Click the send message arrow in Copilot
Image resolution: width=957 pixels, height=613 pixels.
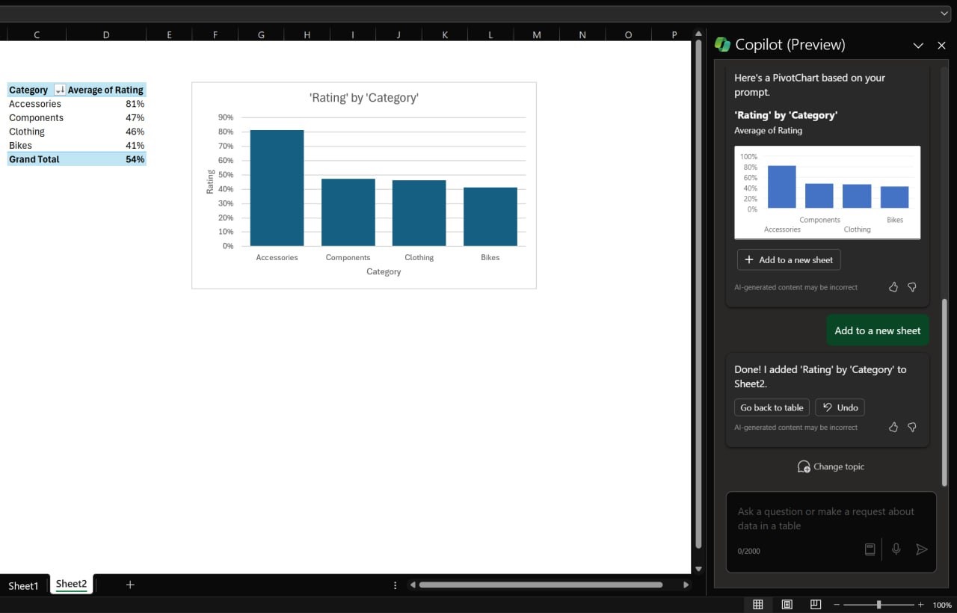[922, 549]
